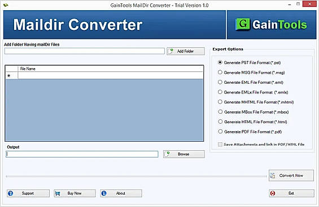Click the asterisk new-row marker in grid
The image size is (319, 207).
[x=8, y=75]
